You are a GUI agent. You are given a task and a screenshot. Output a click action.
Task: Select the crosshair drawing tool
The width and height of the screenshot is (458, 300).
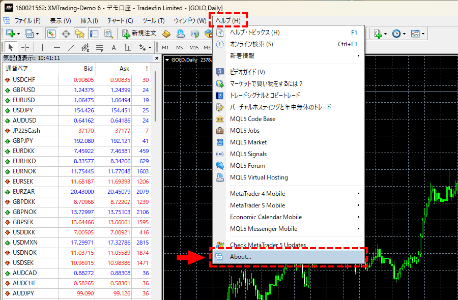pyautogui.click(x=25, y=47)
